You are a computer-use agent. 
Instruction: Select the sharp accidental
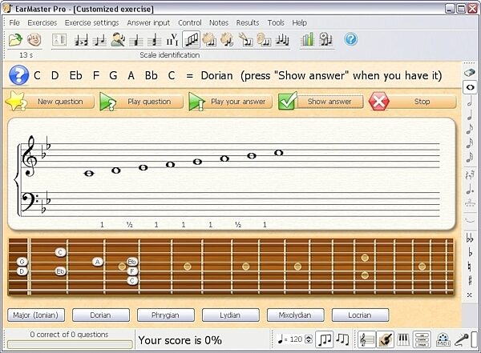coord(470,280)
